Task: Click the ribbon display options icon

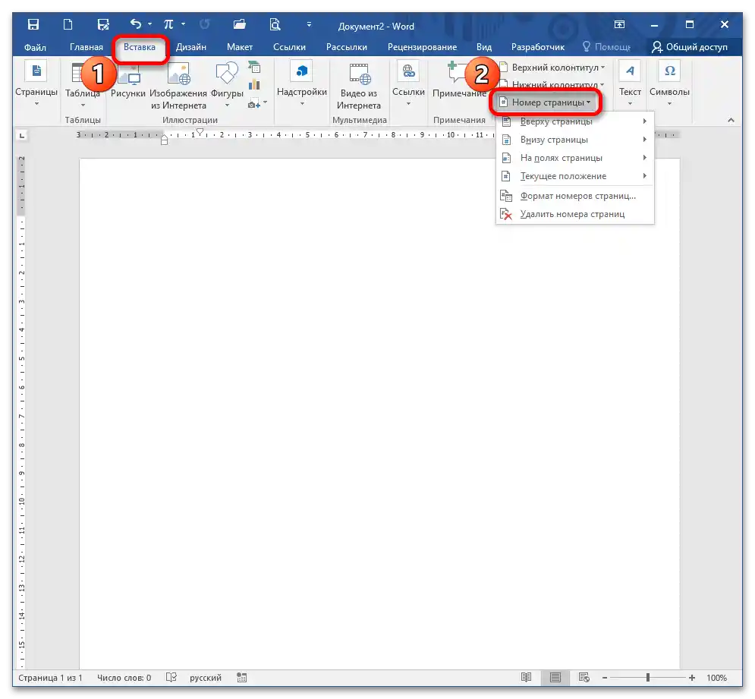Action: 619,24
